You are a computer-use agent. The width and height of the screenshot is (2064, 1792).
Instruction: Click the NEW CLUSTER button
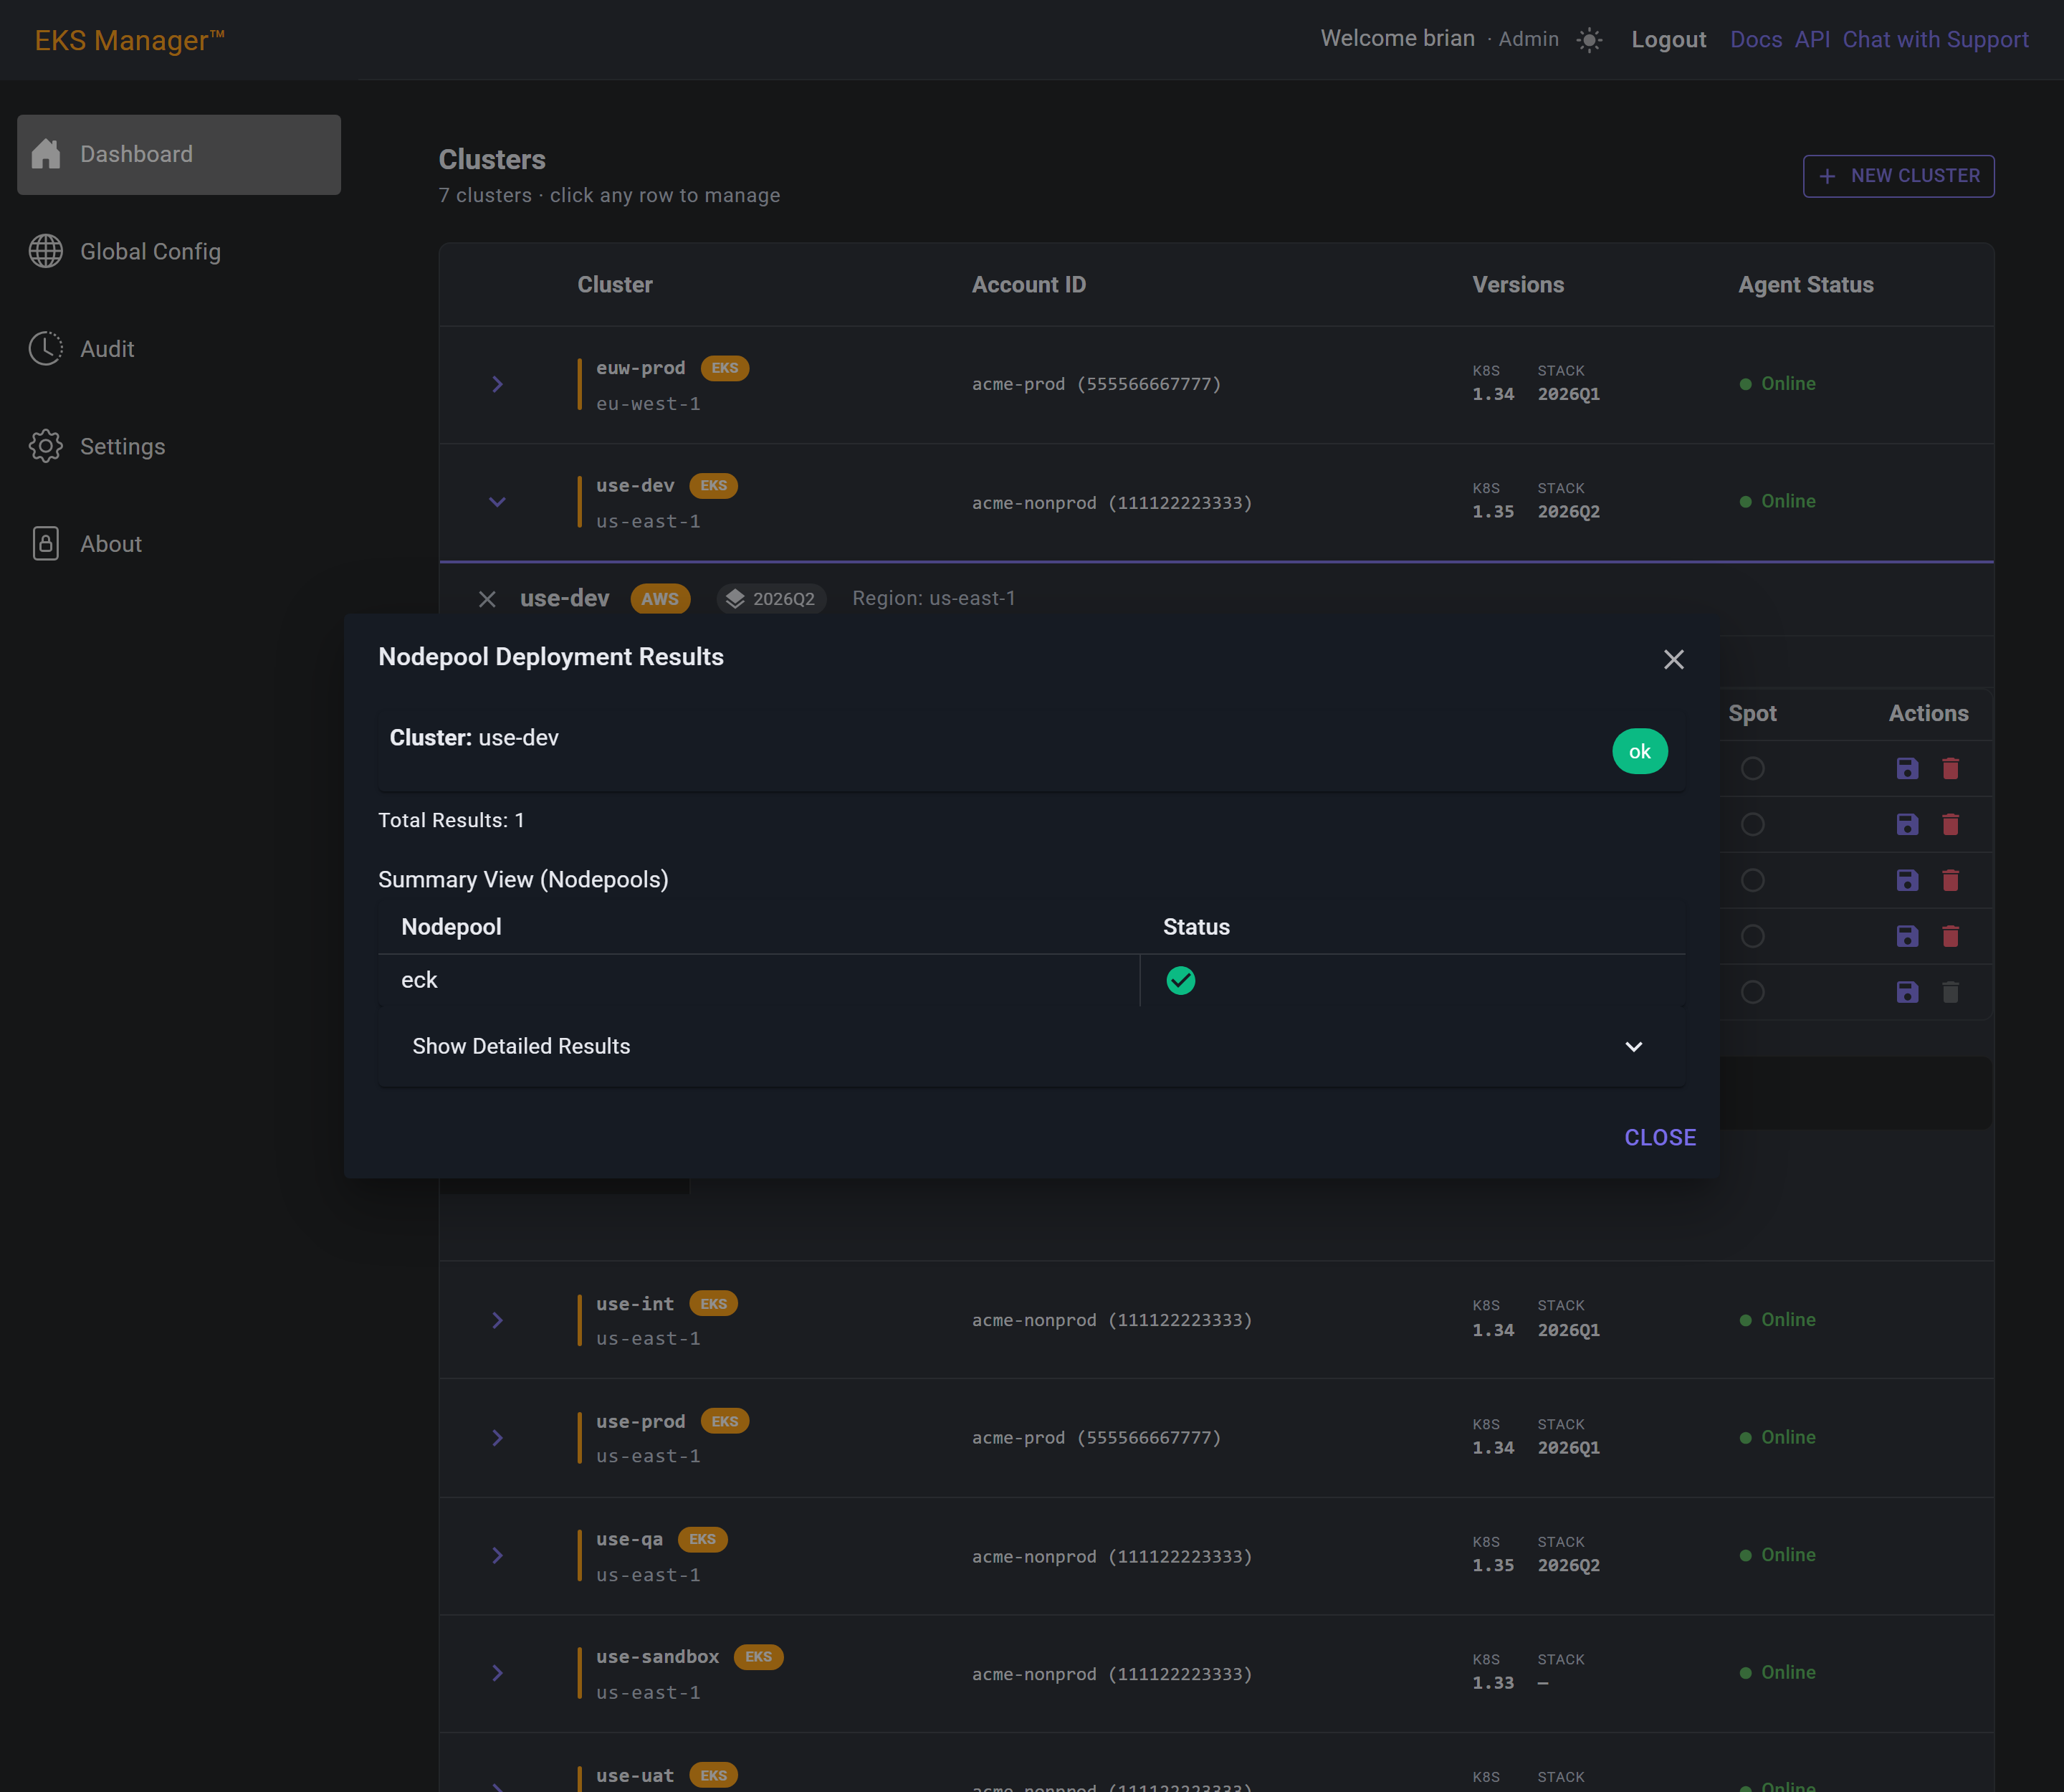coord(1898,176)
